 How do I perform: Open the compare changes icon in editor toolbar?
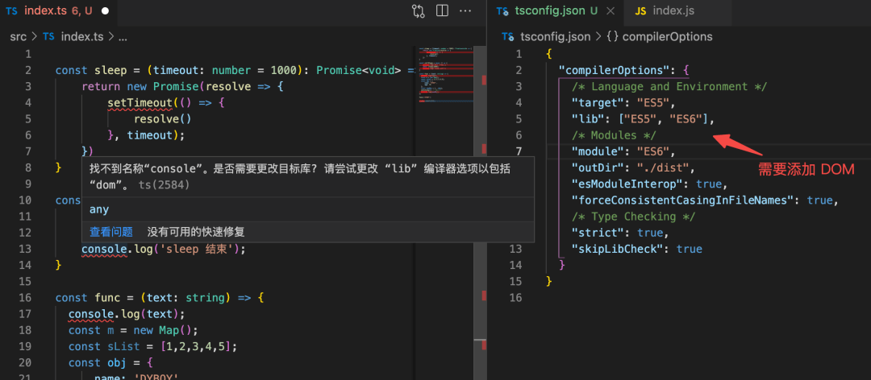(x=419, y=10)
